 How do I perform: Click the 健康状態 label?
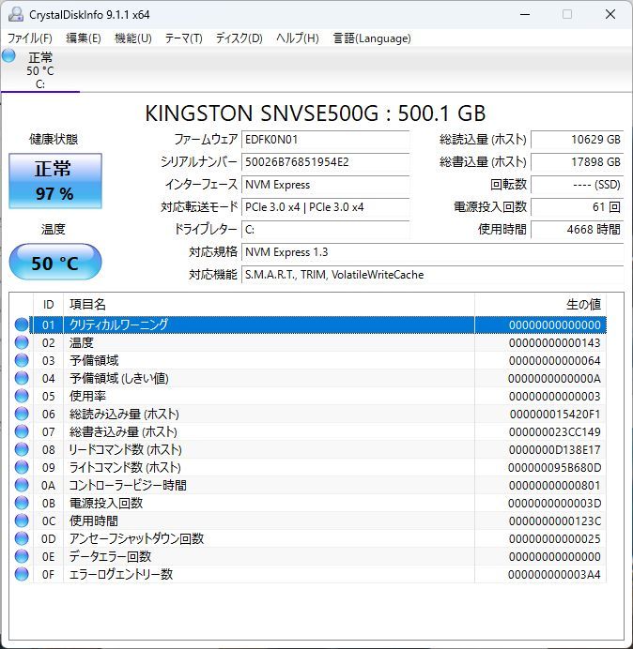click(54, 139)
